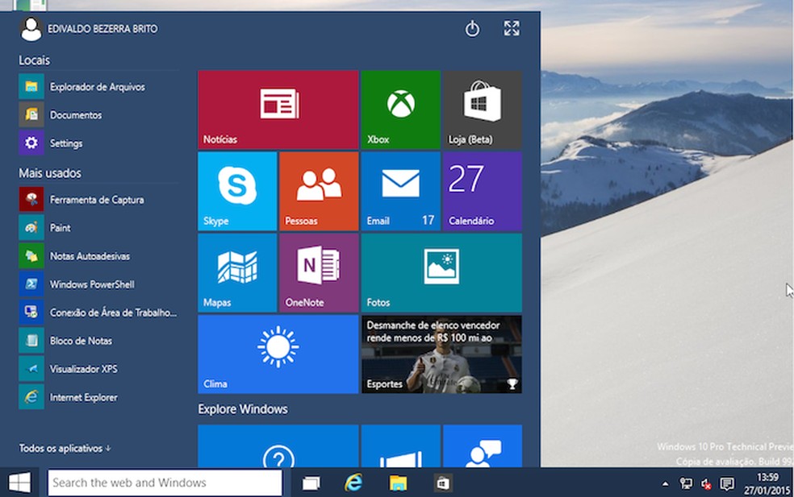Open the Mapas tile
Screen dimensions: 794x497
236,272
